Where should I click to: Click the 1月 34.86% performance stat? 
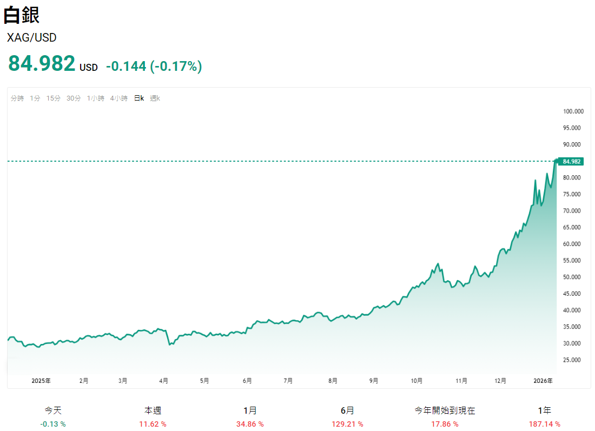[x=249, y=417]
